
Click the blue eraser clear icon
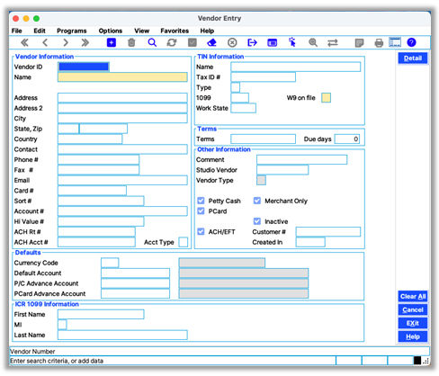(x=211, y=42)
